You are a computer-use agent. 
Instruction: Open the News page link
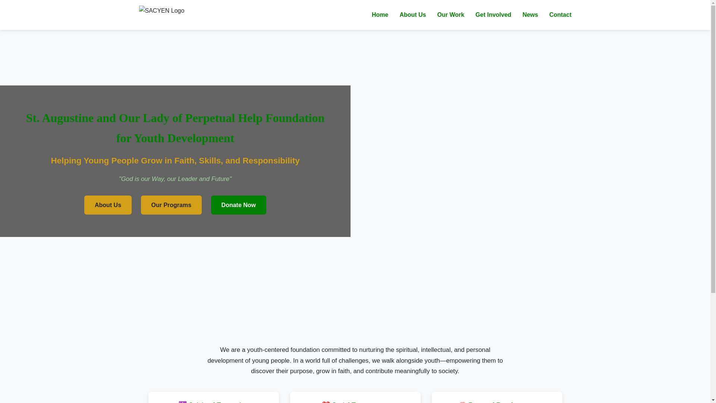(x=530, y=15)
